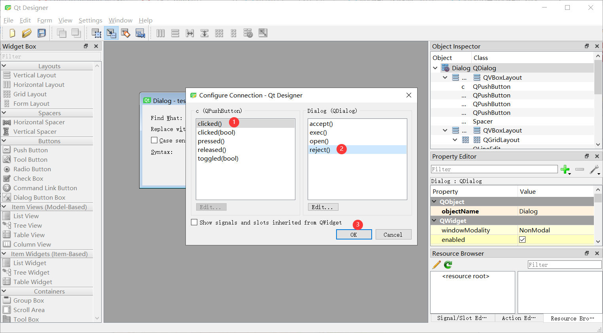Screen dimensions: 603x333
Task: Click the Break Layout toolbar icon
Action: [x=248, y=33]
